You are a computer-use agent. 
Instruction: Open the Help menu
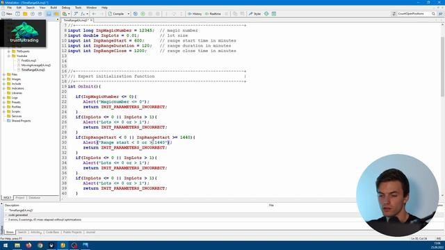click(x=104, y=8)
